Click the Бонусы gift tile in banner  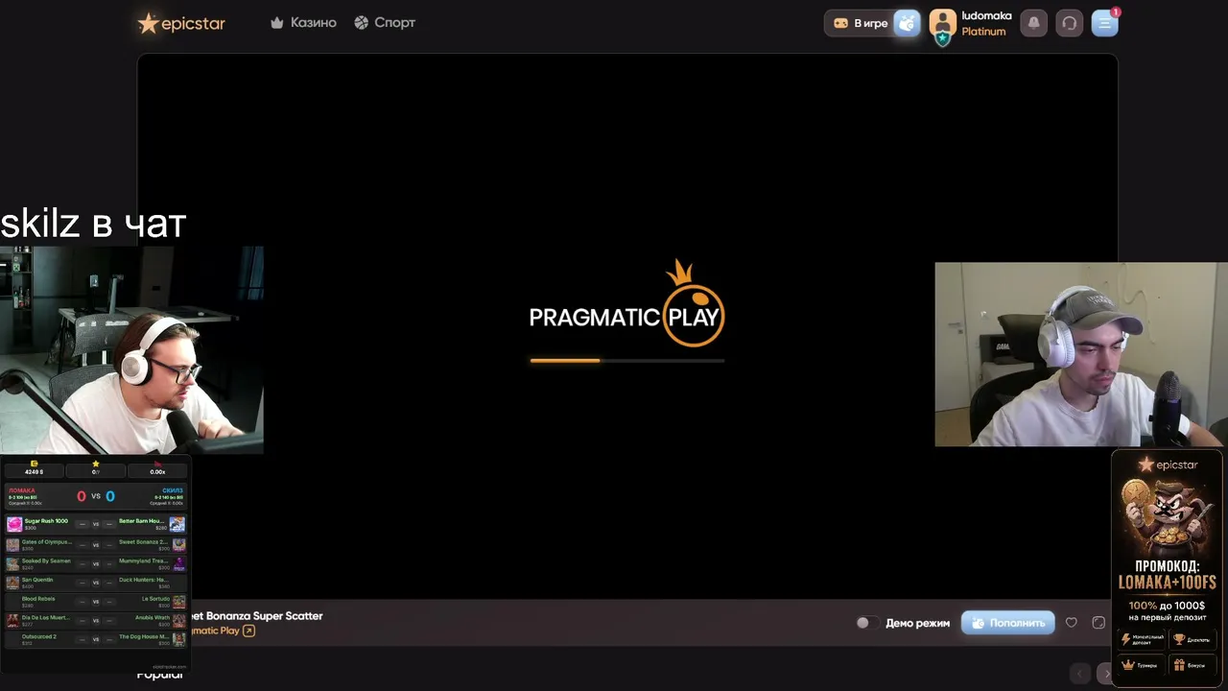coord(1193,664)
